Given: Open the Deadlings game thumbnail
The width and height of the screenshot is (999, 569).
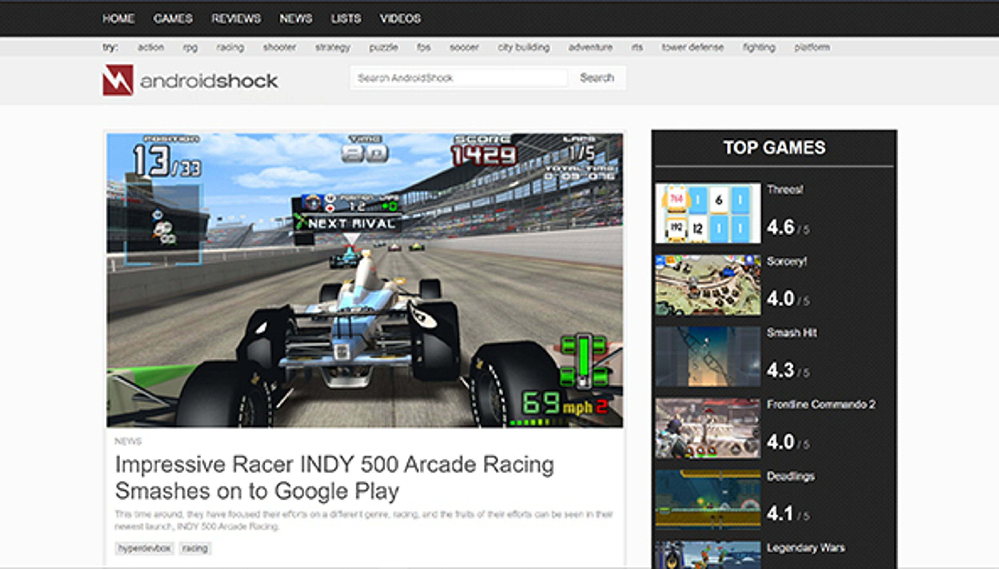Looking at the screenshot, I should pos(708,500).
